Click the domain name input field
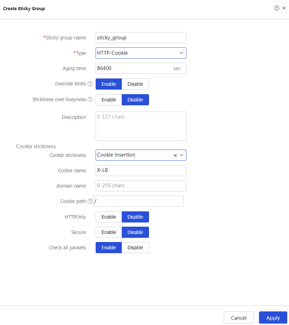This screenshot has height=325, width=289. (141, 186)
